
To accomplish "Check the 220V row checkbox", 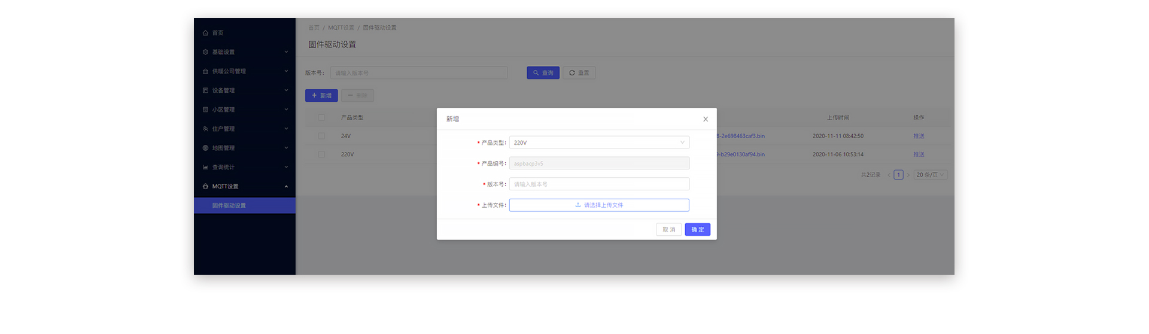I will point(321,154).
